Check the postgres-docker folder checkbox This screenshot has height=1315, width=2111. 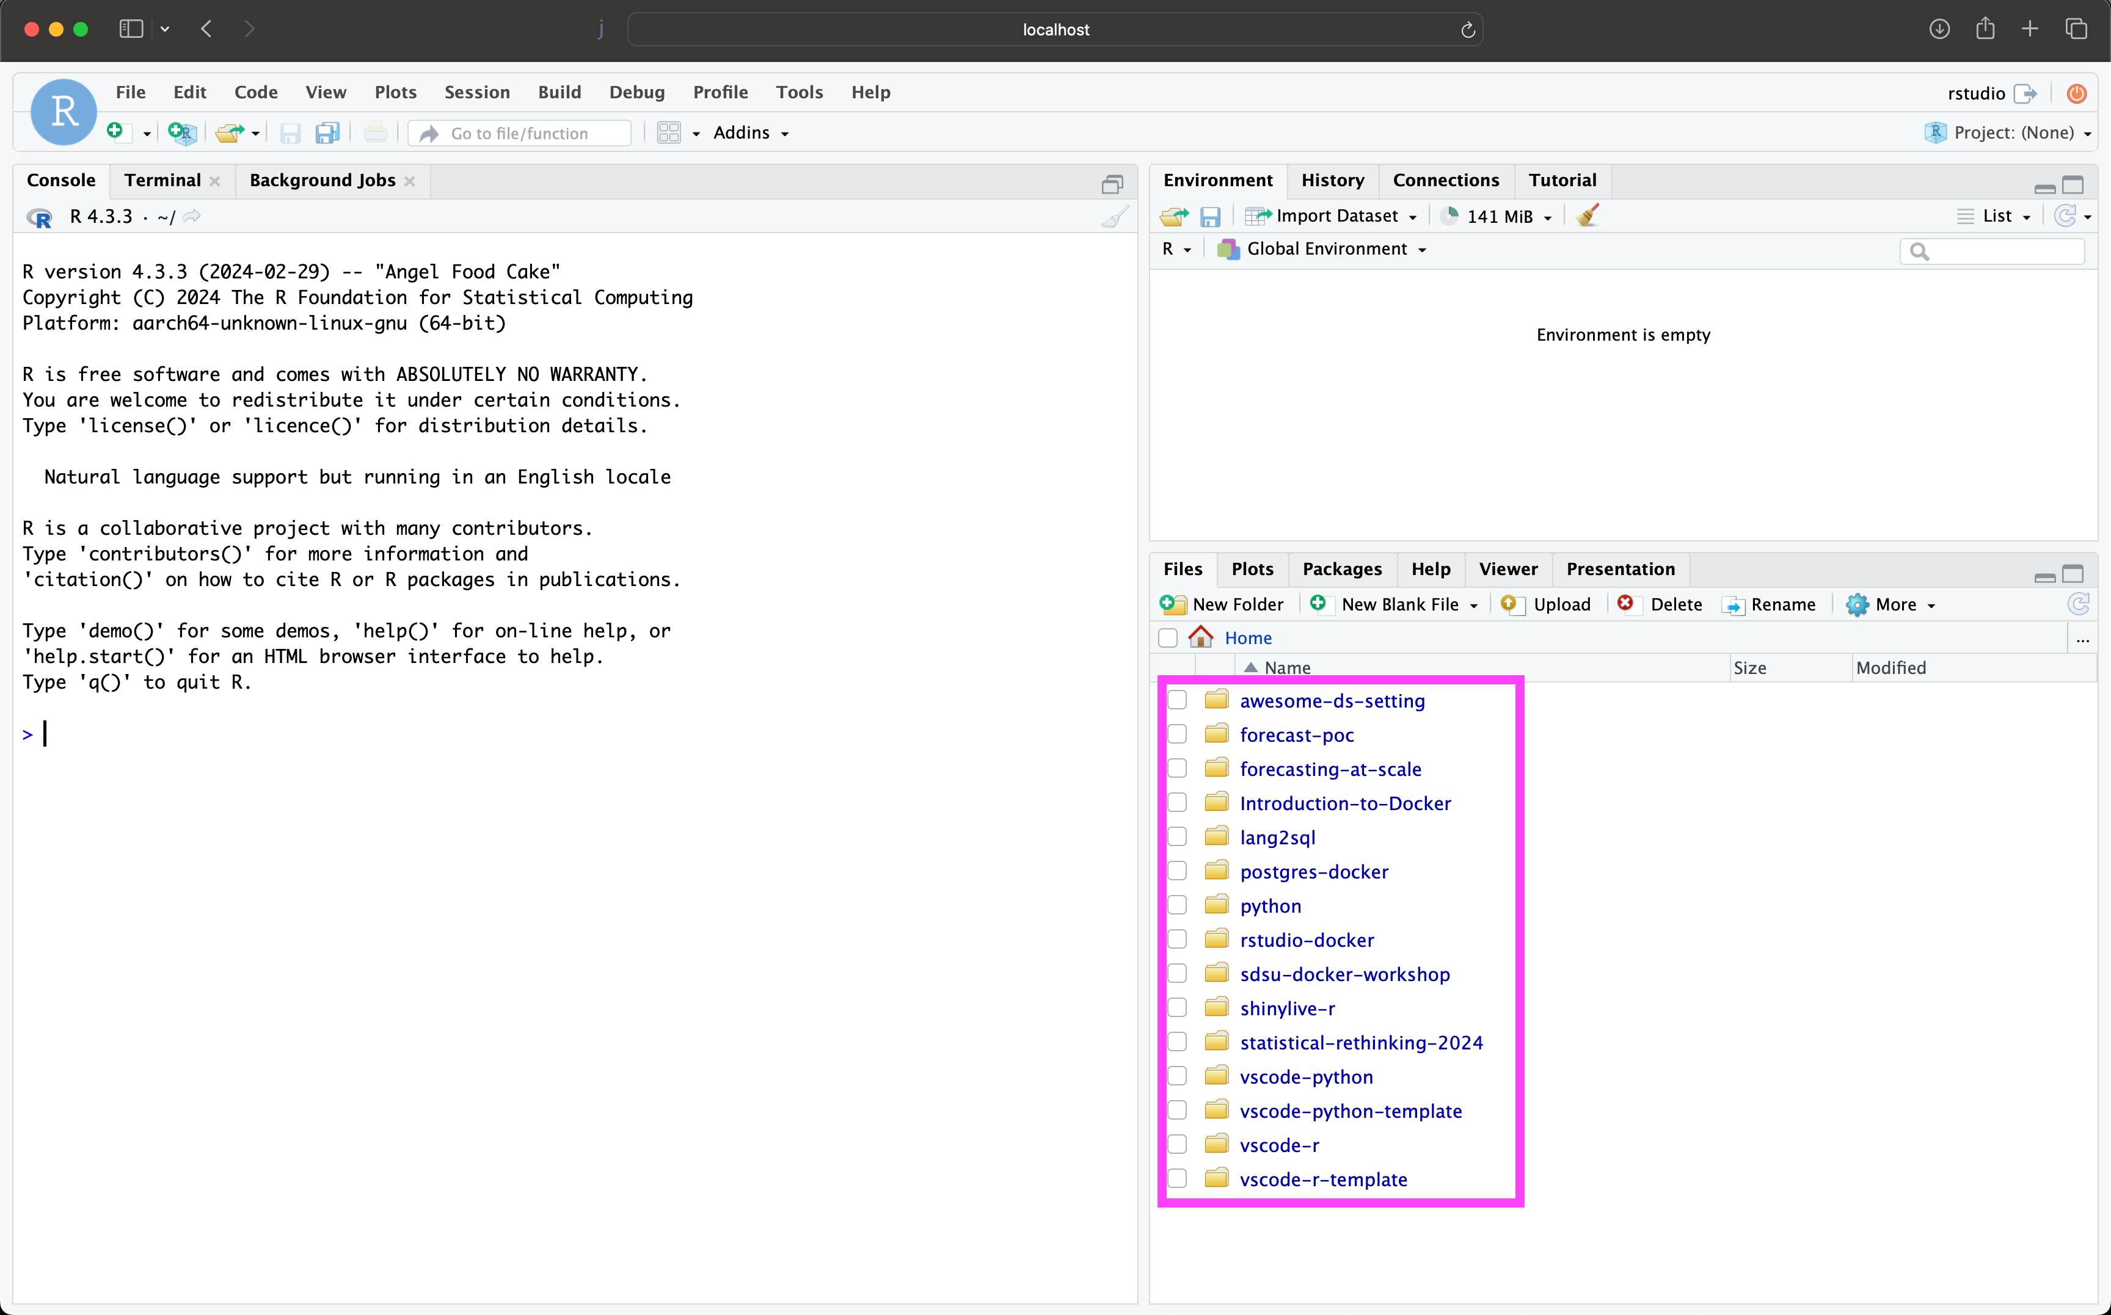click(x=1177, y=871)
